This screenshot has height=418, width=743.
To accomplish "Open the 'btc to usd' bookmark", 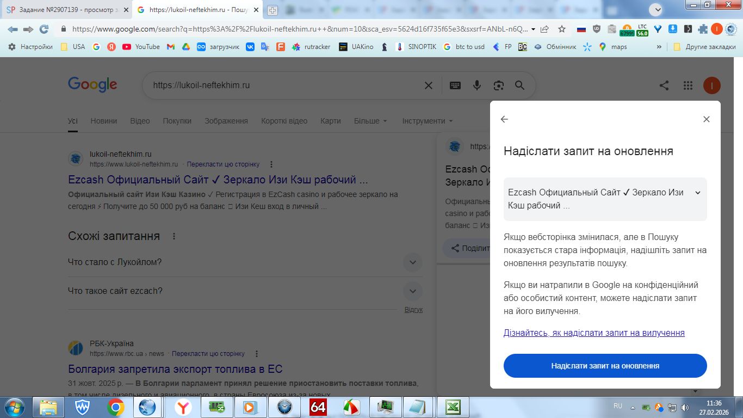I will point(463,47).
